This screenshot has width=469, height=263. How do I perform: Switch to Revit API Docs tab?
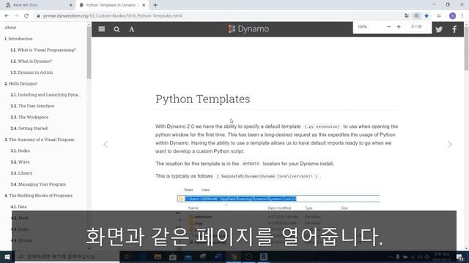tap(39, 5)
